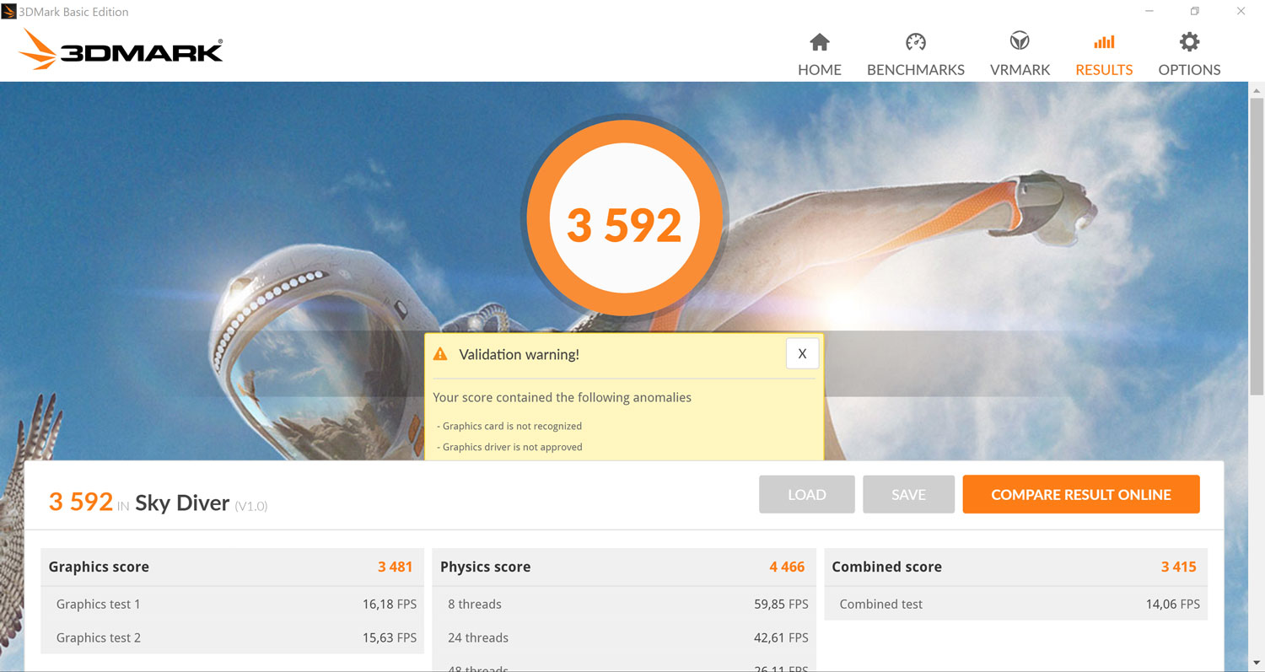Select the Combined test row
Image resolution: width=1265 pixels, height=672 pixels.
tap(1015, 604)
